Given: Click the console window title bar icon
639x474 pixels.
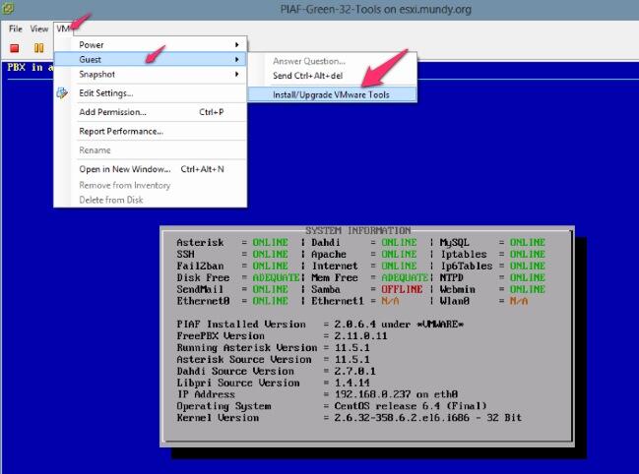Looking at the screenshot, I should tap(8, 8).
